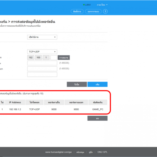This screenshot has height=157, width=157.
Task: Select the GAME_PC rule row
Action: click(54, 109)
